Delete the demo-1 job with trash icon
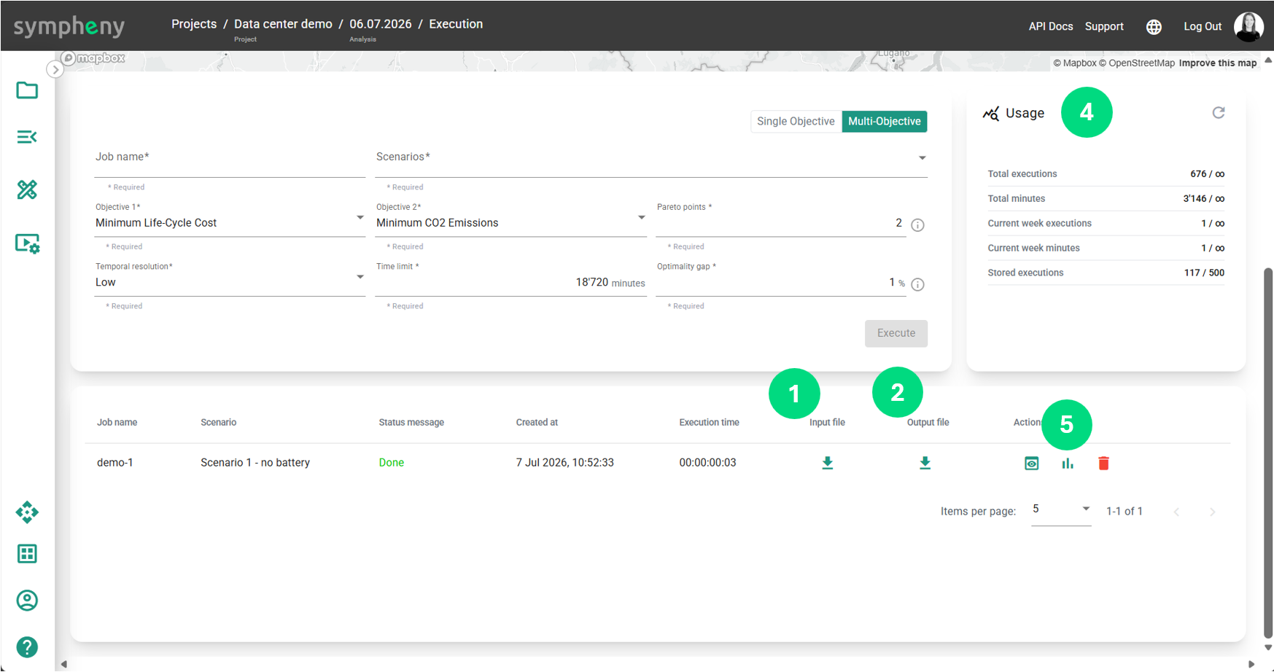 1103,463
